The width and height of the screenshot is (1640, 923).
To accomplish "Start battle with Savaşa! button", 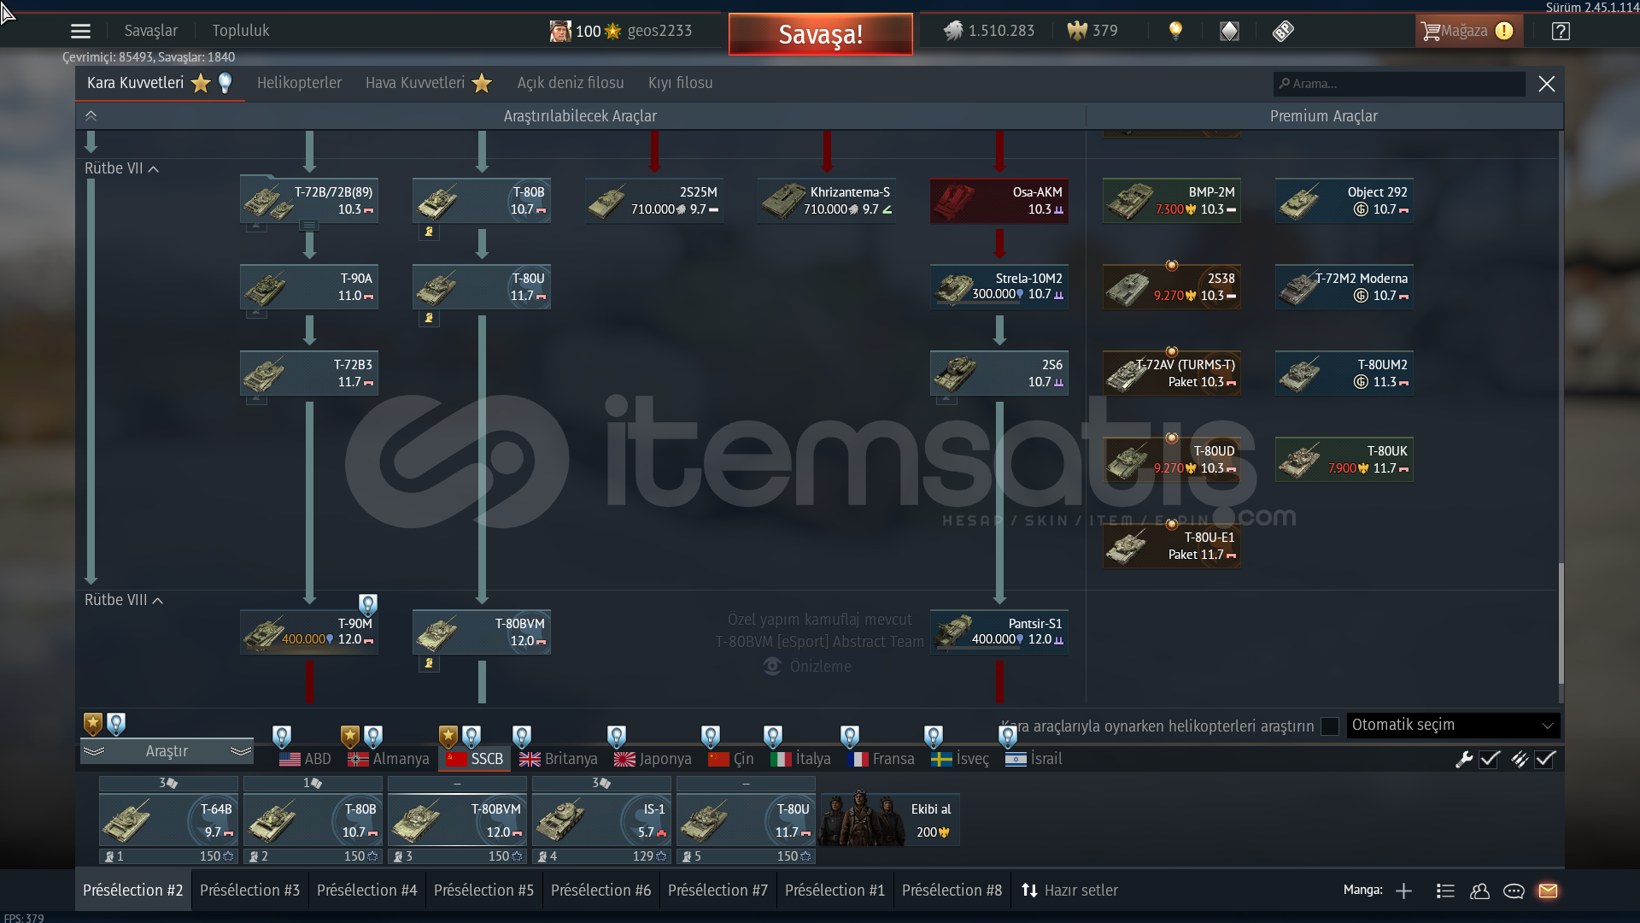I will coord(820,34).
